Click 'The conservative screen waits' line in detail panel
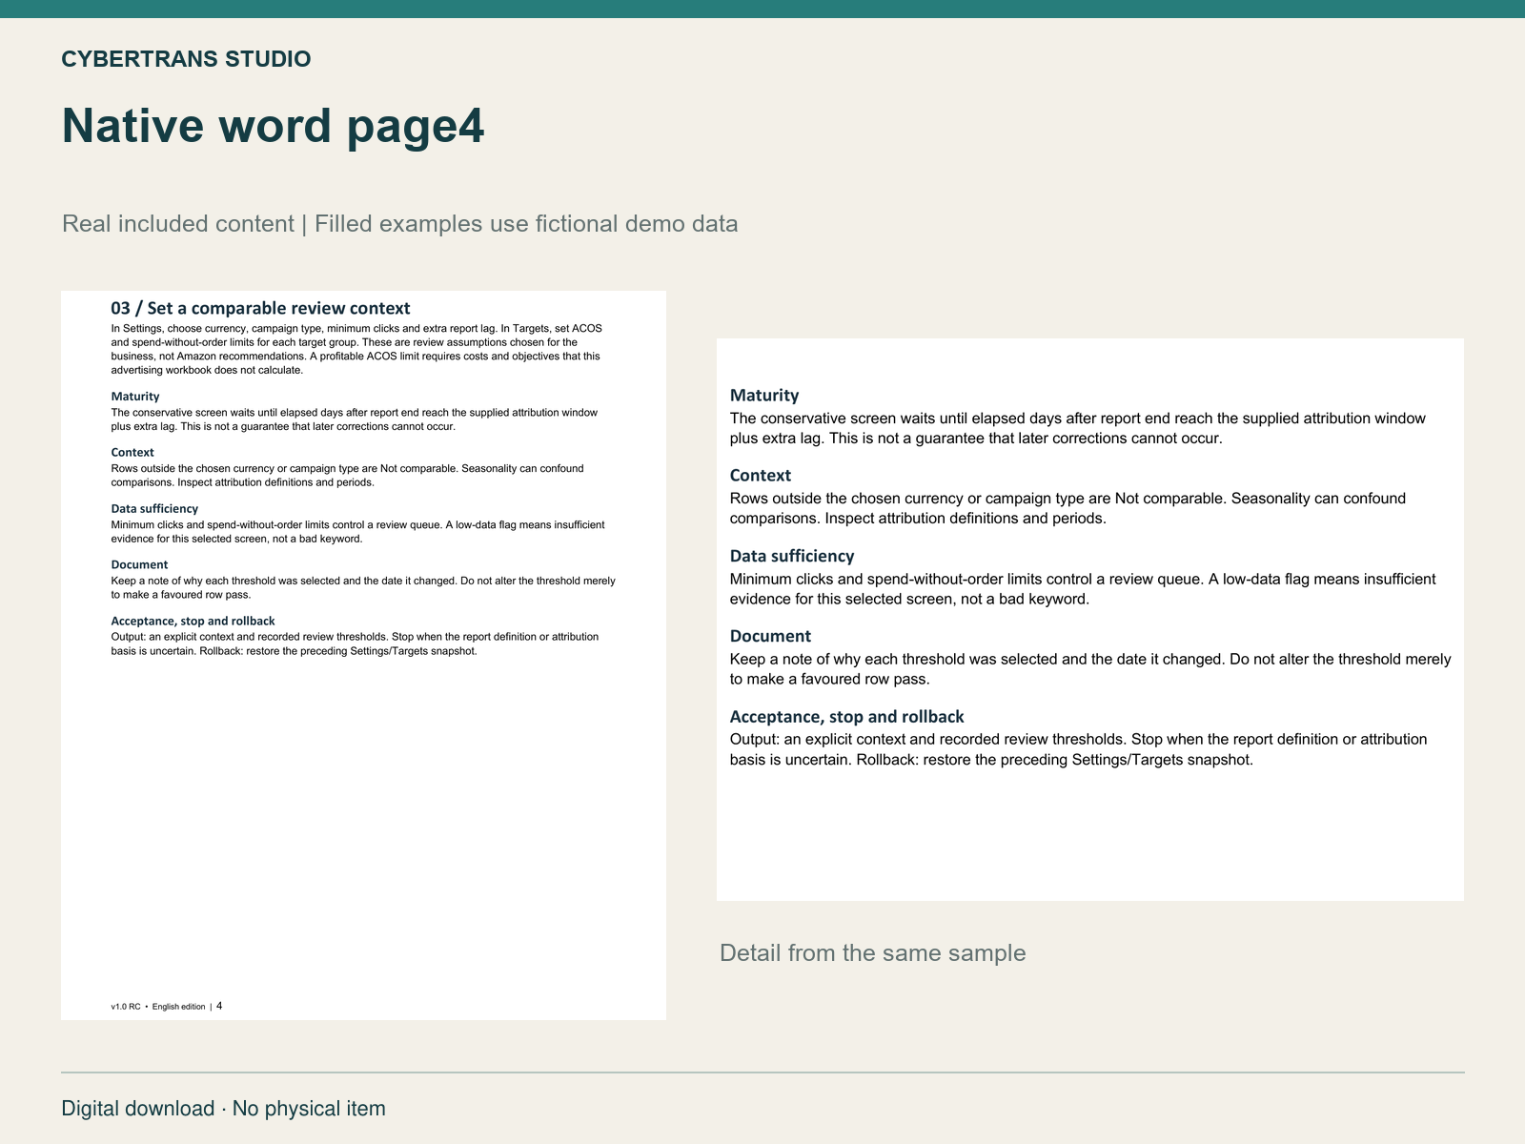This screenshot has height=1144, width=1525. [x=1078, y=419]
